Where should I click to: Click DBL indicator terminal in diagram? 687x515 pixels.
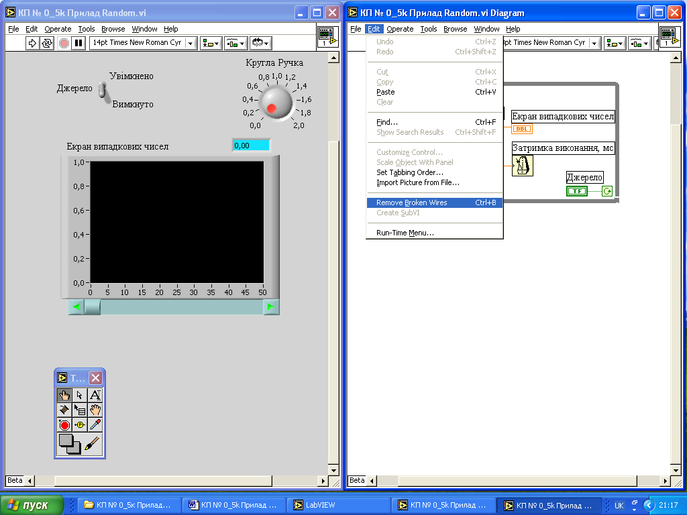point(522,129)
